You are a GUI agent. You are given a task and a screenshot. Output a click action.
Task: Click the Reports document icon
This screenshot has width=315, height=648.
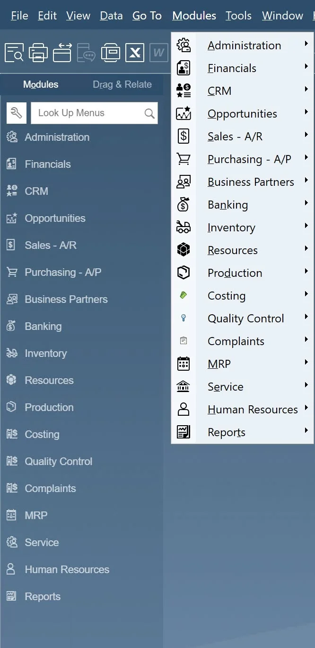pyautogui.click(x=183, y=431)
